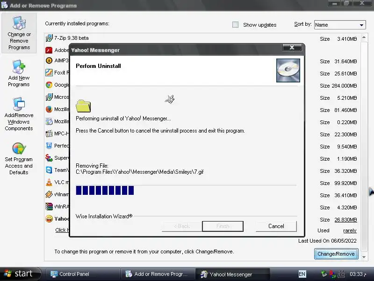Click the taskbar clock showing 03:33
The width and height of the screenshot is (374, 281).
point(358,274)
